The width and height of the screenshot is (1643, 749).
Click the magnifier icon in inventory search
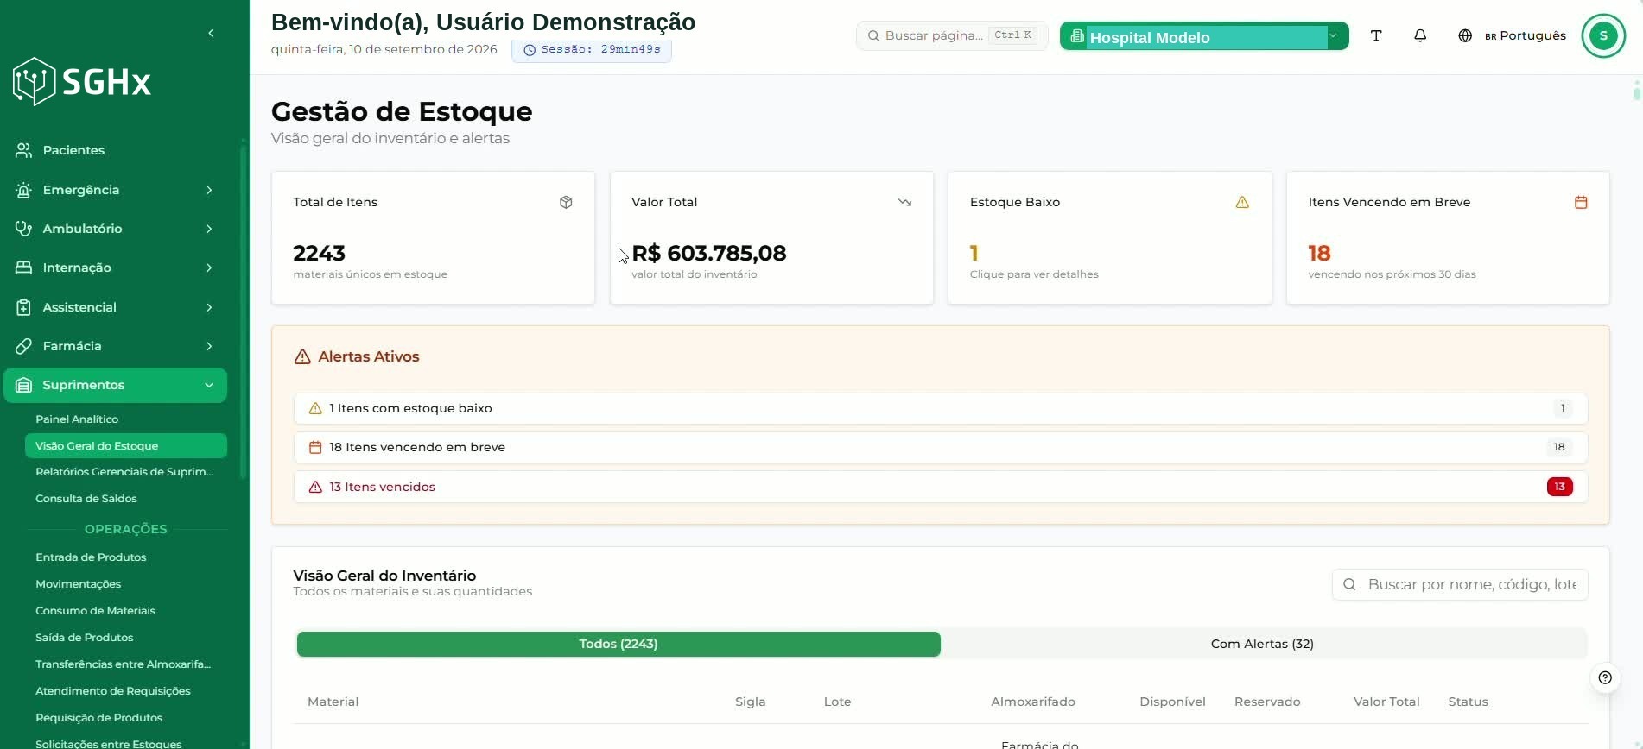[1349, 584]
